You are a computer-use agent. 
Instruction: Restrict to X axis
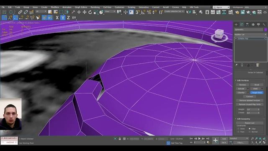[x=57, y=18]
